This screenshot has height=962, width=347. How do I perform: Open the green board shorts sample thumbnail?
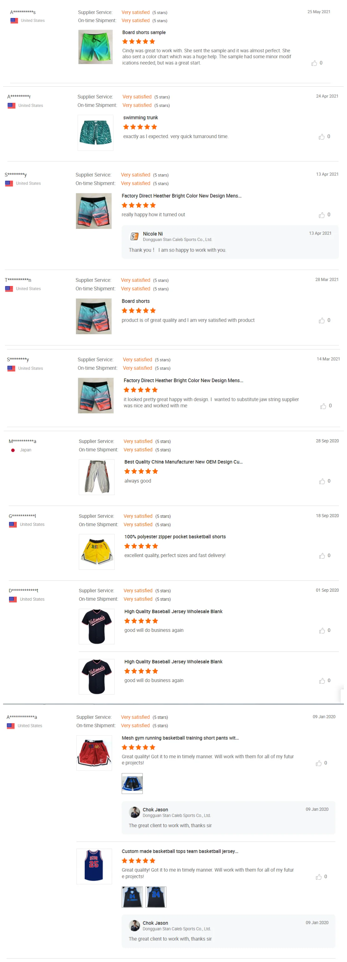(x=95, y=47)
